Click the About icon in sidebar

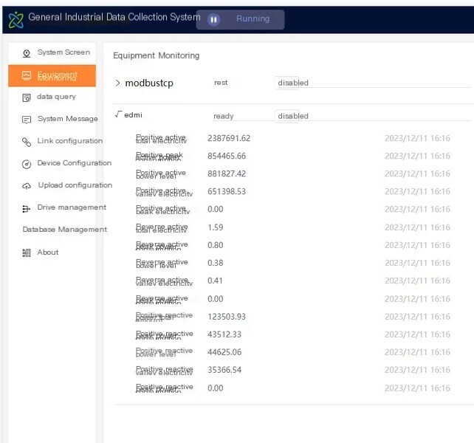click(x=27, y=253)
